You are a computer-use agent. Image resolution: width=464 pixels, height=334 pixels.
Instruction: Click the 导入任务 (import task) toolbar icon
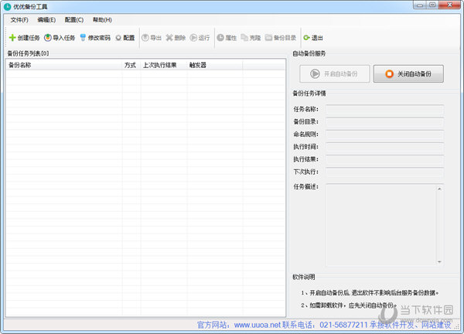coord(48,37)
